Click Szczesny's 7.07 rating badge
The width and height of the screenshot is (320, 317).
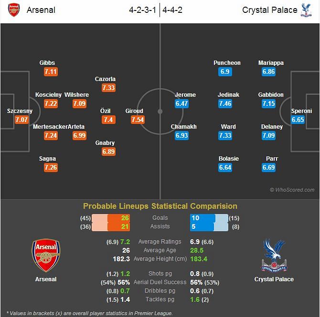pyautogui.click(x=21, y=120)
